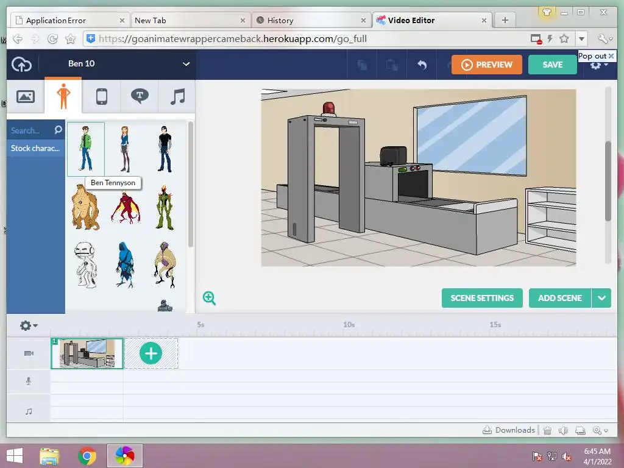Viewport: 624px width, 468px height.
Task: Go back in browser
Action: [x=18, y=39]
